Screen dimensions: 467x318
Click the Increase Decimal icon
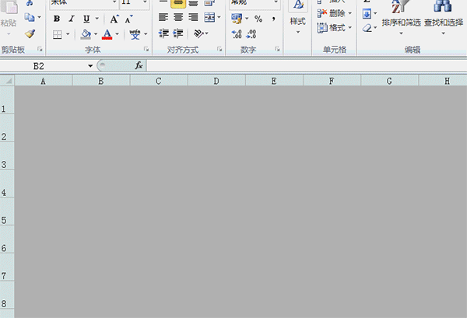coord(237,34)
